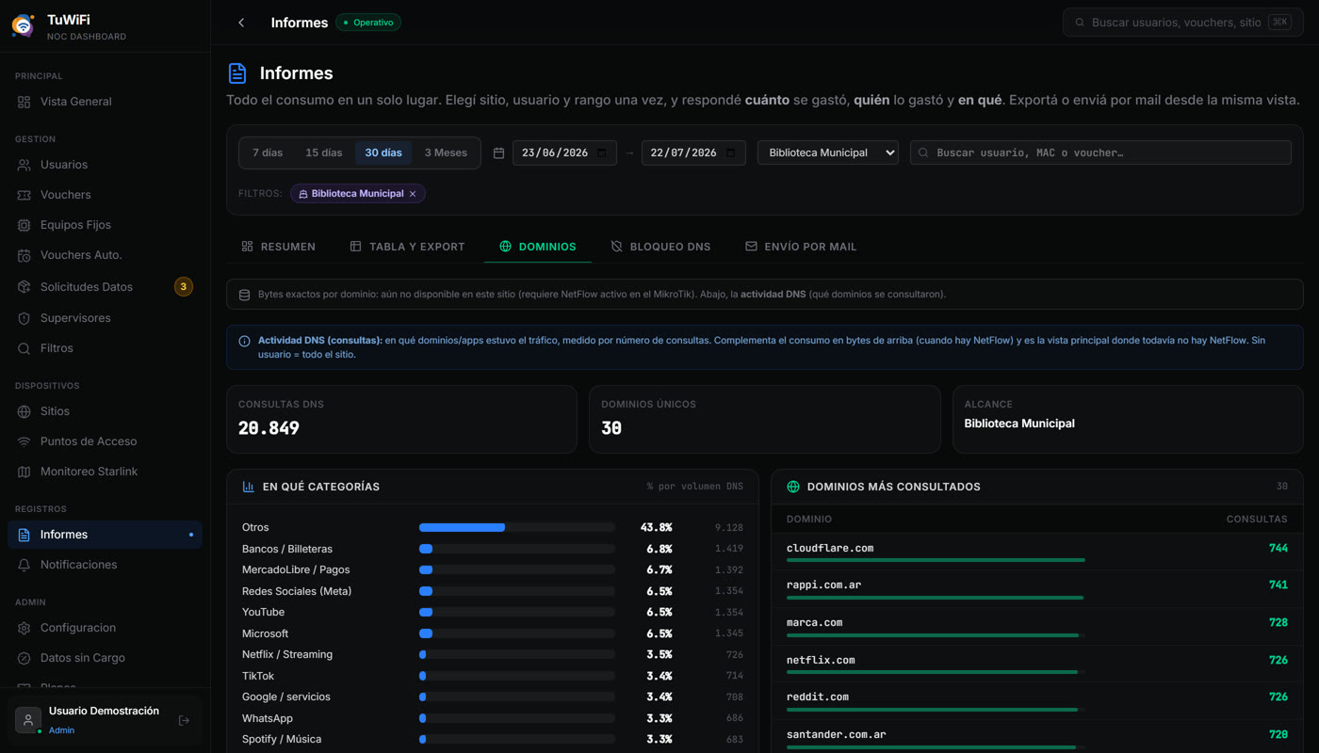
Task: Select the 30 días range option
Action: point(383,152)
